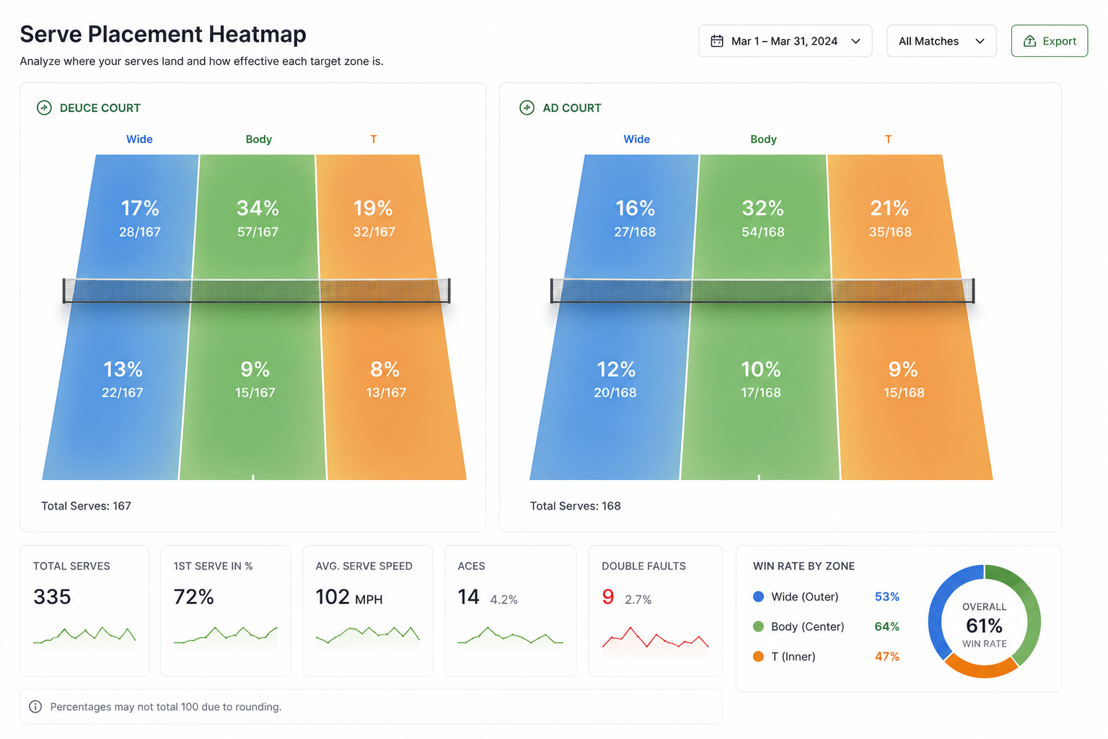Click the Avg. Serve Speed sparkline chart
1108x739 pixels.
(368, 636)
